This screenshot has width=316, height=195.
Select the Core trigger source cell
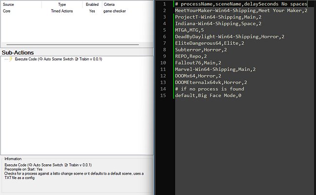point(7,11)
